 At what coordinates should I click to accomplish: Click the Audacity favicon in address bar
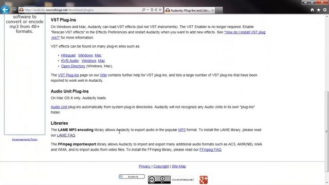coord(21,10)
